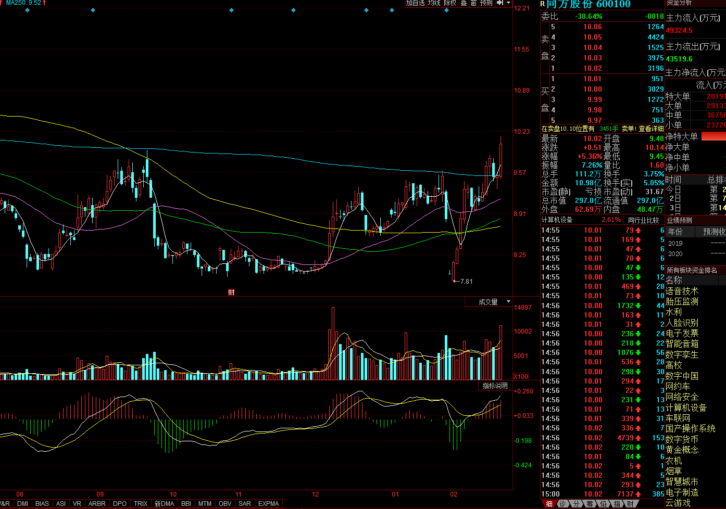Select the DMI indicator tab

[x=22, y=504]
